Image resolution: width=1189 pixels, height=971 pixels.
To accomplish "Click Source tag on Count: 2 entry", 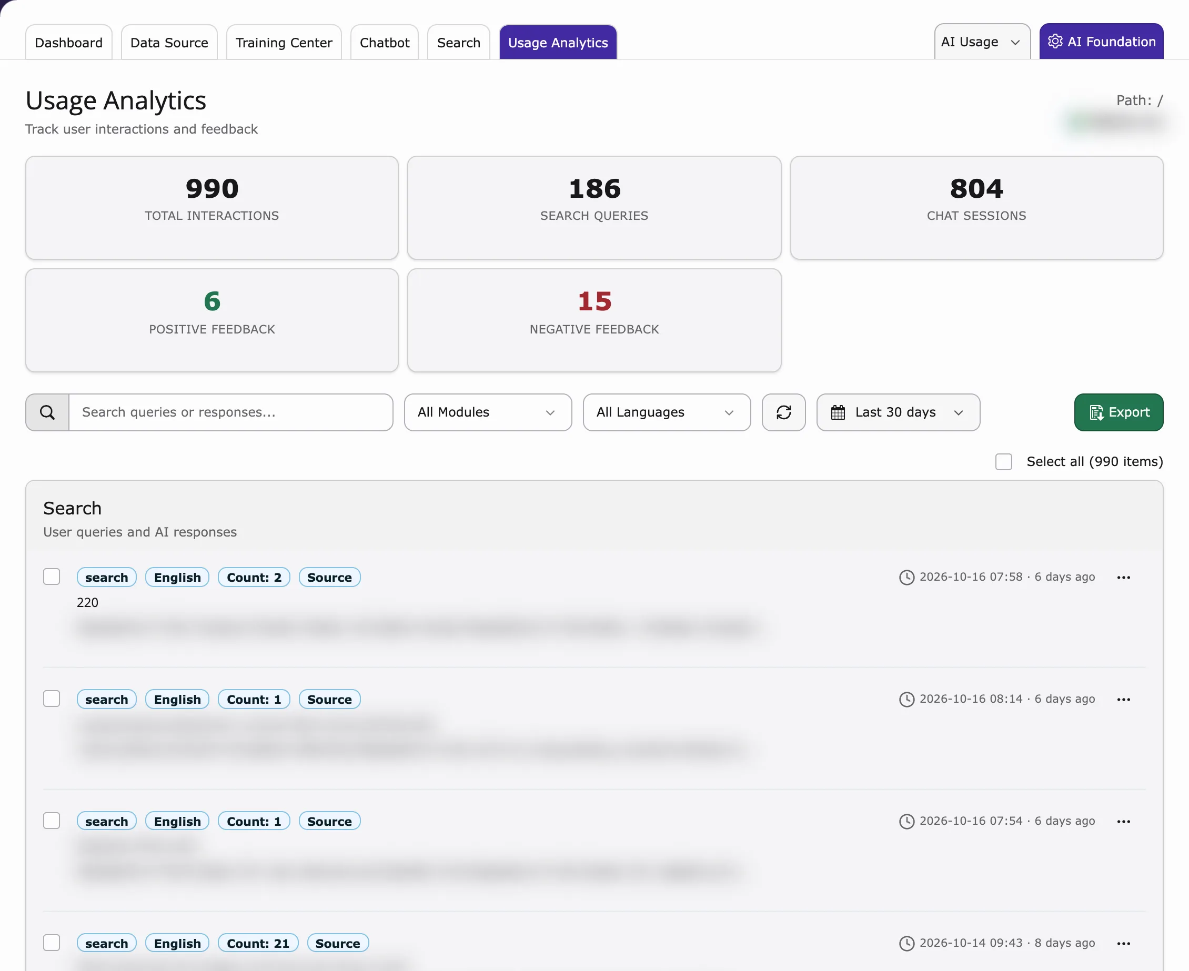I will [329, 577].
